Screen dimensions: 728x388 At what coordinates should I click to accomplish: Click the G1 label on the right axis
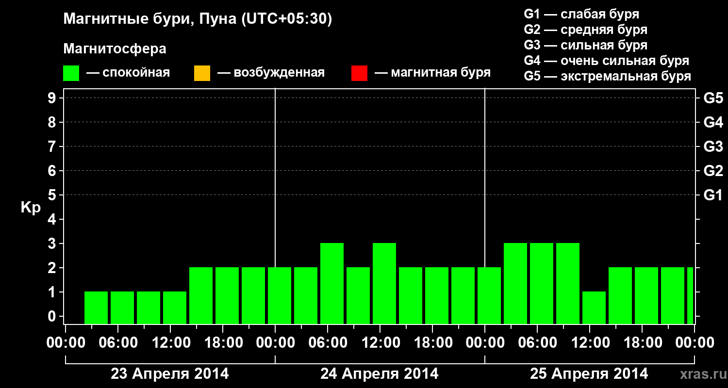pyautogui.click(x=713, y=195)
